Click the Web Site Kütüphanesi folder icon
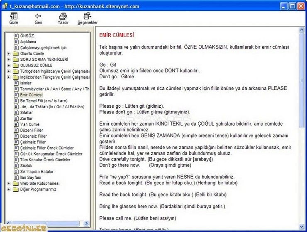 [16, 183]
